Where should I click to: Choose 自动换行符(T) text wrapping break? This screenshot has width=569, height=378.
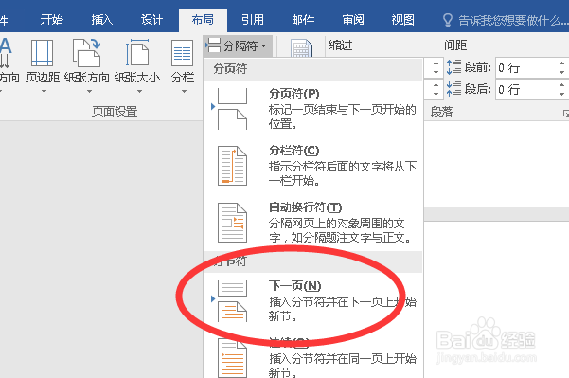(x=313, y=223)
